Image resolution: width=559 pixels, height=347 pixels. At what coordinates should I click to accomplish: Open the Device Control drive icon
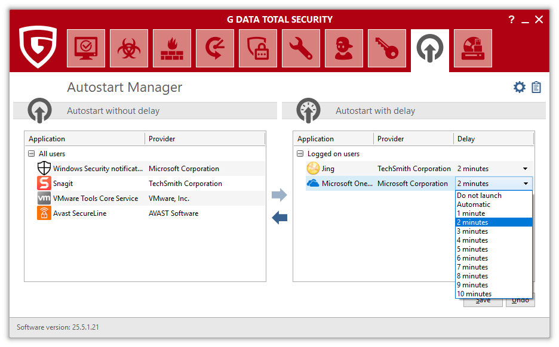tap(473, 48)
